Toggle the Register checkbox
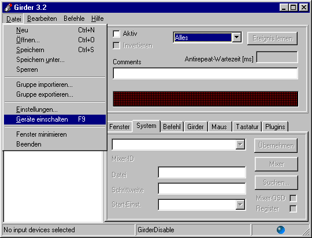 point(293,209)
